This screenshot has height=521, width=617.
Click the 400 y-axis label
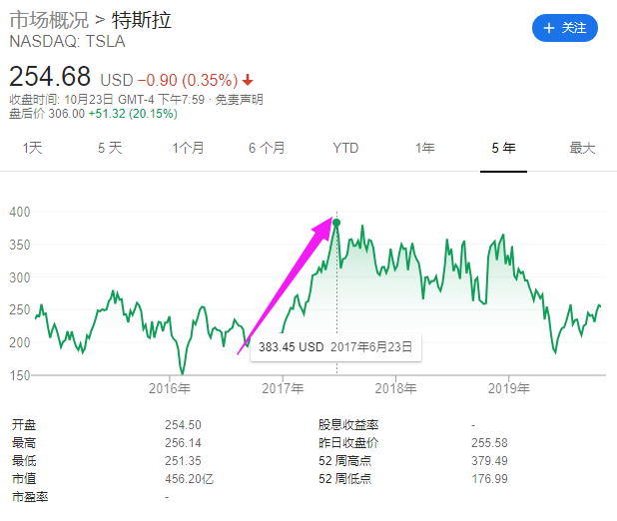coord(20,213)
